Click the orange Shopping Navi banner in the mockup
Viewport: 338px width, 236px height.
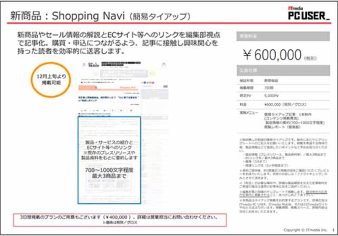tap(109, 88)
